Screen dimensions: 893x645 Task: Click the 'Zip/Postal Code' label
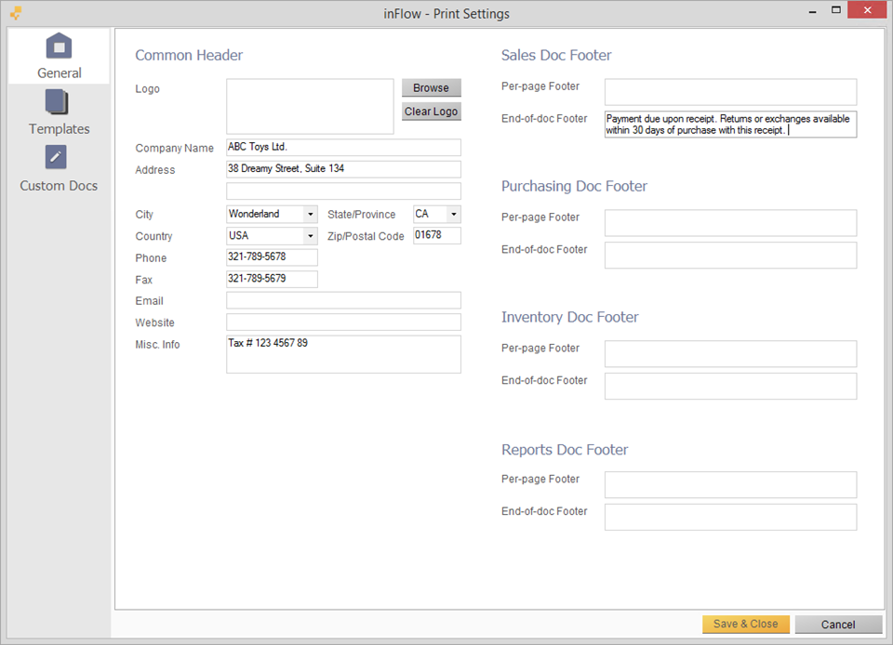pos(366,236)
